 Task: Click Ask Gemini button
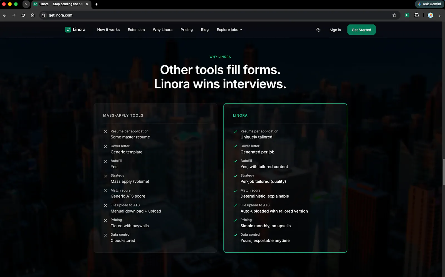tap(429, 4)
